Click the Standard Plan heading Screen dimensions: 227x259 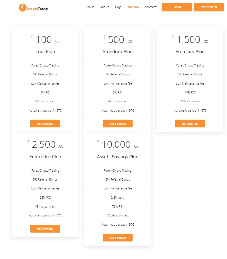coord(118,51)
